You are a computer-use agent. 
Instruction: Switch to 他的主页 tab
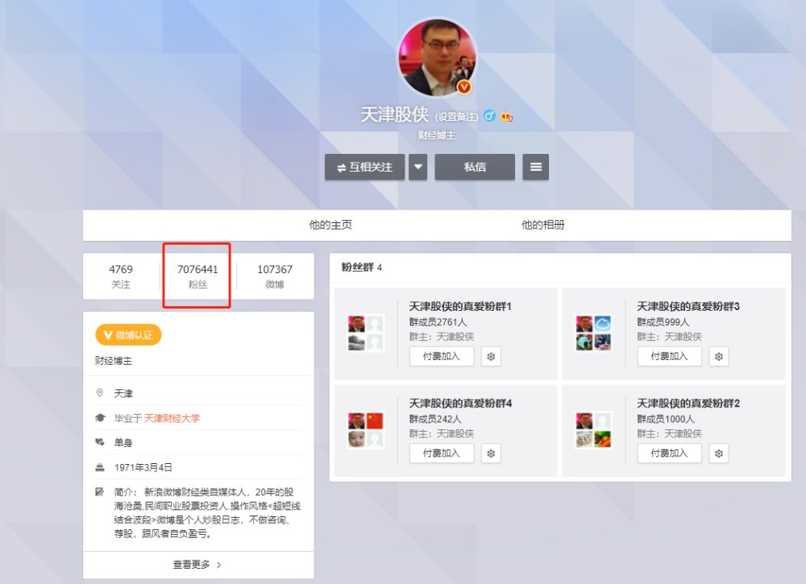click(x=330, y=225)
